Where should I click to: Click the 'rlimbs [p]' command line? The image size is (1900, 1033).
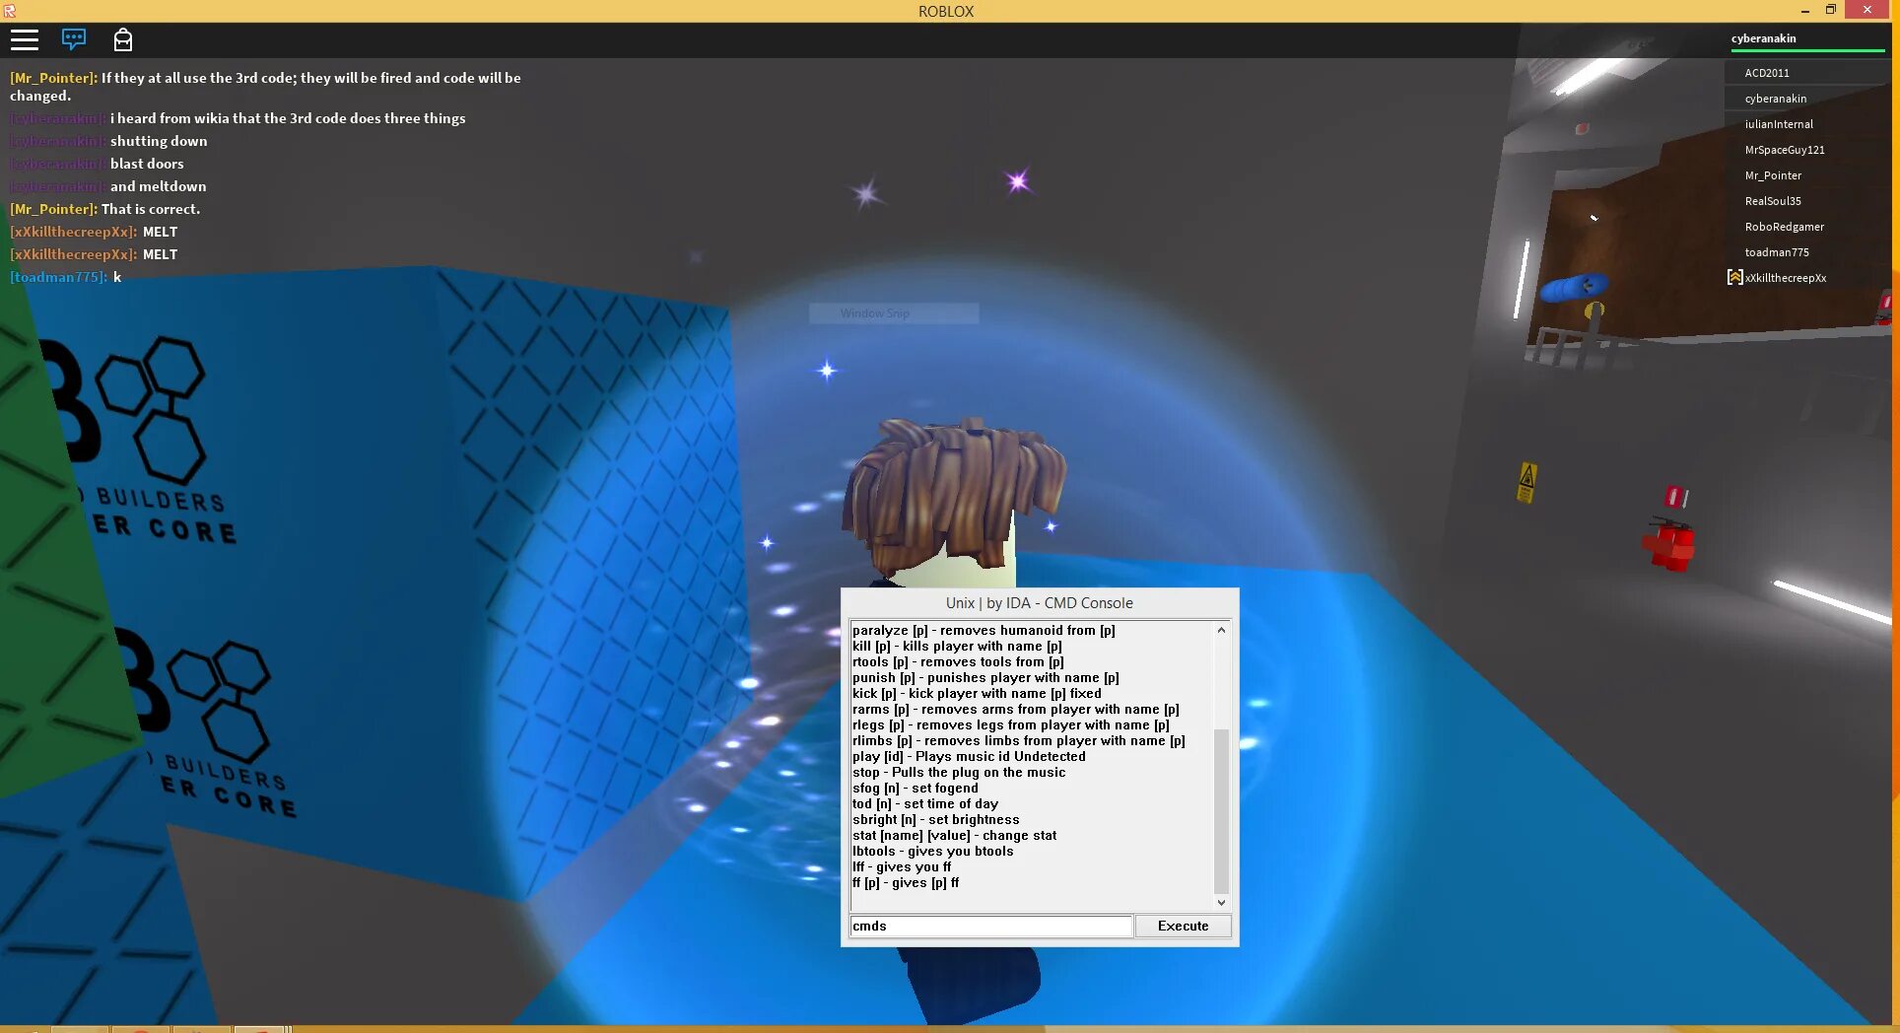point(1019,740)
